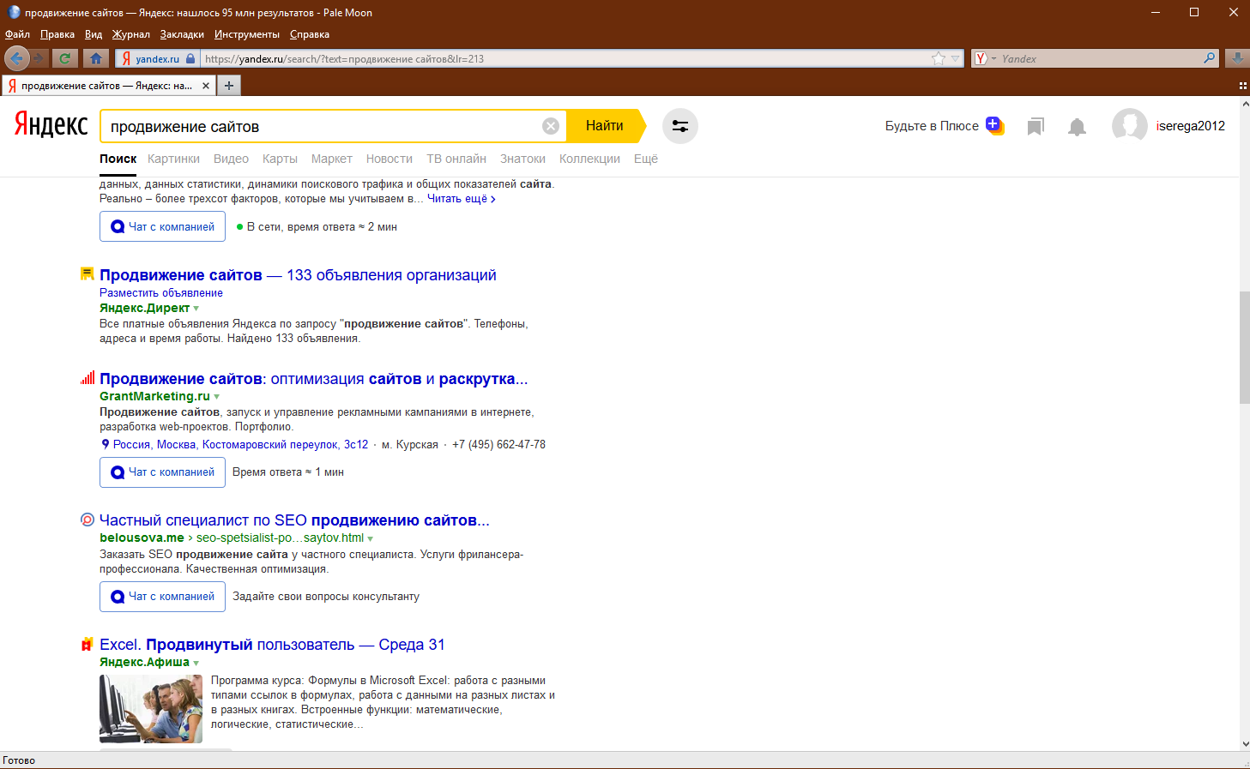Switch to the Картинки search tab
The image size is (1250, 769).
point(173,159)
